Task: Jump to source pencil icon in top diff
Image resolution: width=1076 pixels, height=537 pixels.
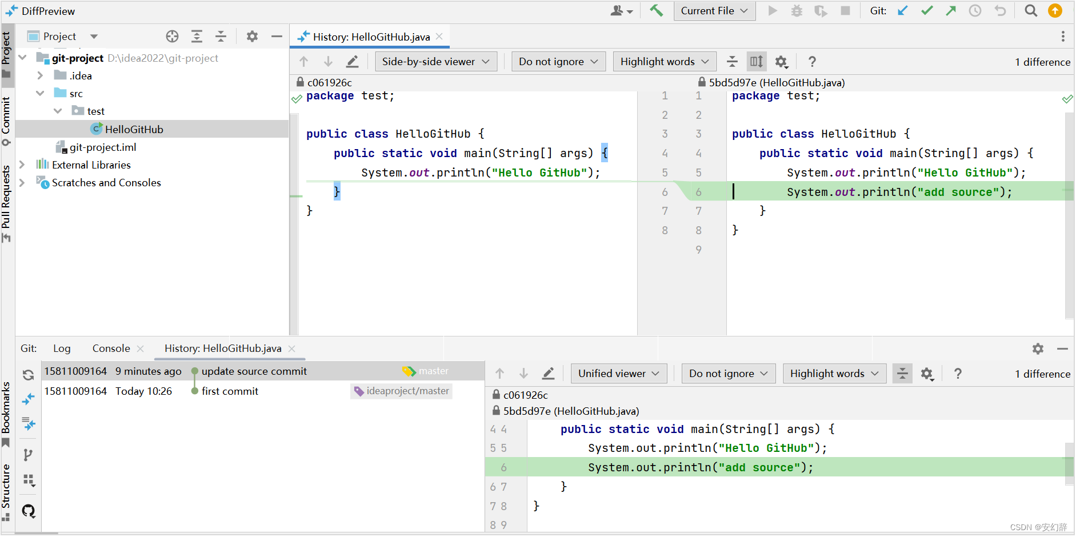Action: 353,62
